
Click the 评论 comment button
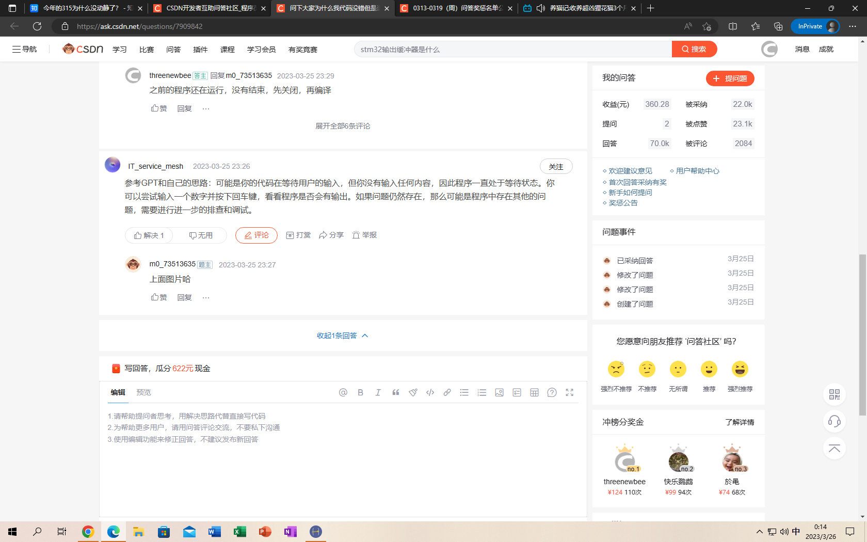click(x=256, y=235)
